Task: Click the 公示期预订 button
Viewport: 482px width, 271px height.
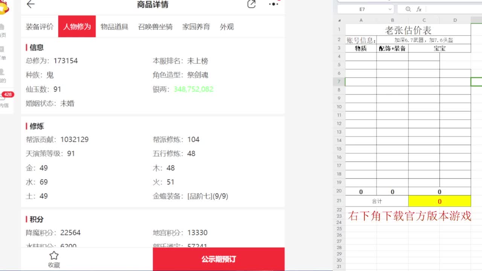Action: pos(218,259)
